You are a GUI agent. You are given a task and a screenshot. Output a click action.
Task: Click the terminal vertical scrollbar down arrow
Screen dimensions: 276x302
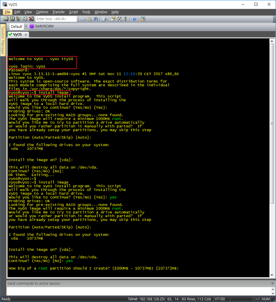click(272, 275)
